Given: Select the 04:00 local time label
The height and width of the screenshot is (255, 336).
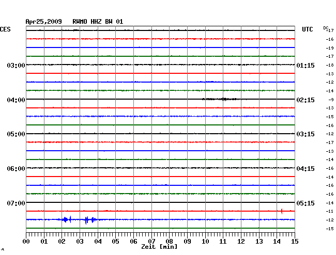Looking at the screenshot, I should coord(16,100).
